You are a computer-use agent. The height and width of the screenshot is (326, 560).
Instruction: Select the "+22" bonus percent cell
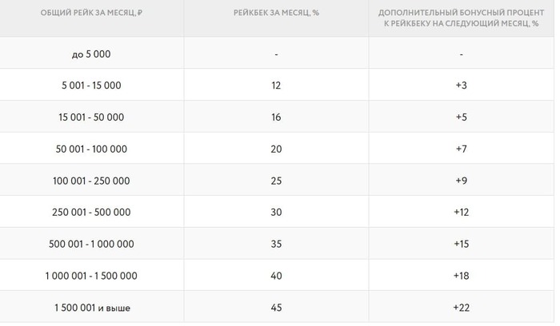point(461,307)
